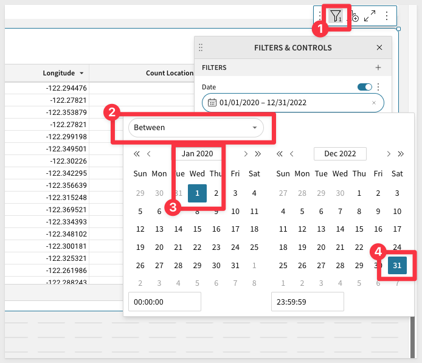Open the Dec 2022 month picker
422x363 pixels.
pos(339,154)
